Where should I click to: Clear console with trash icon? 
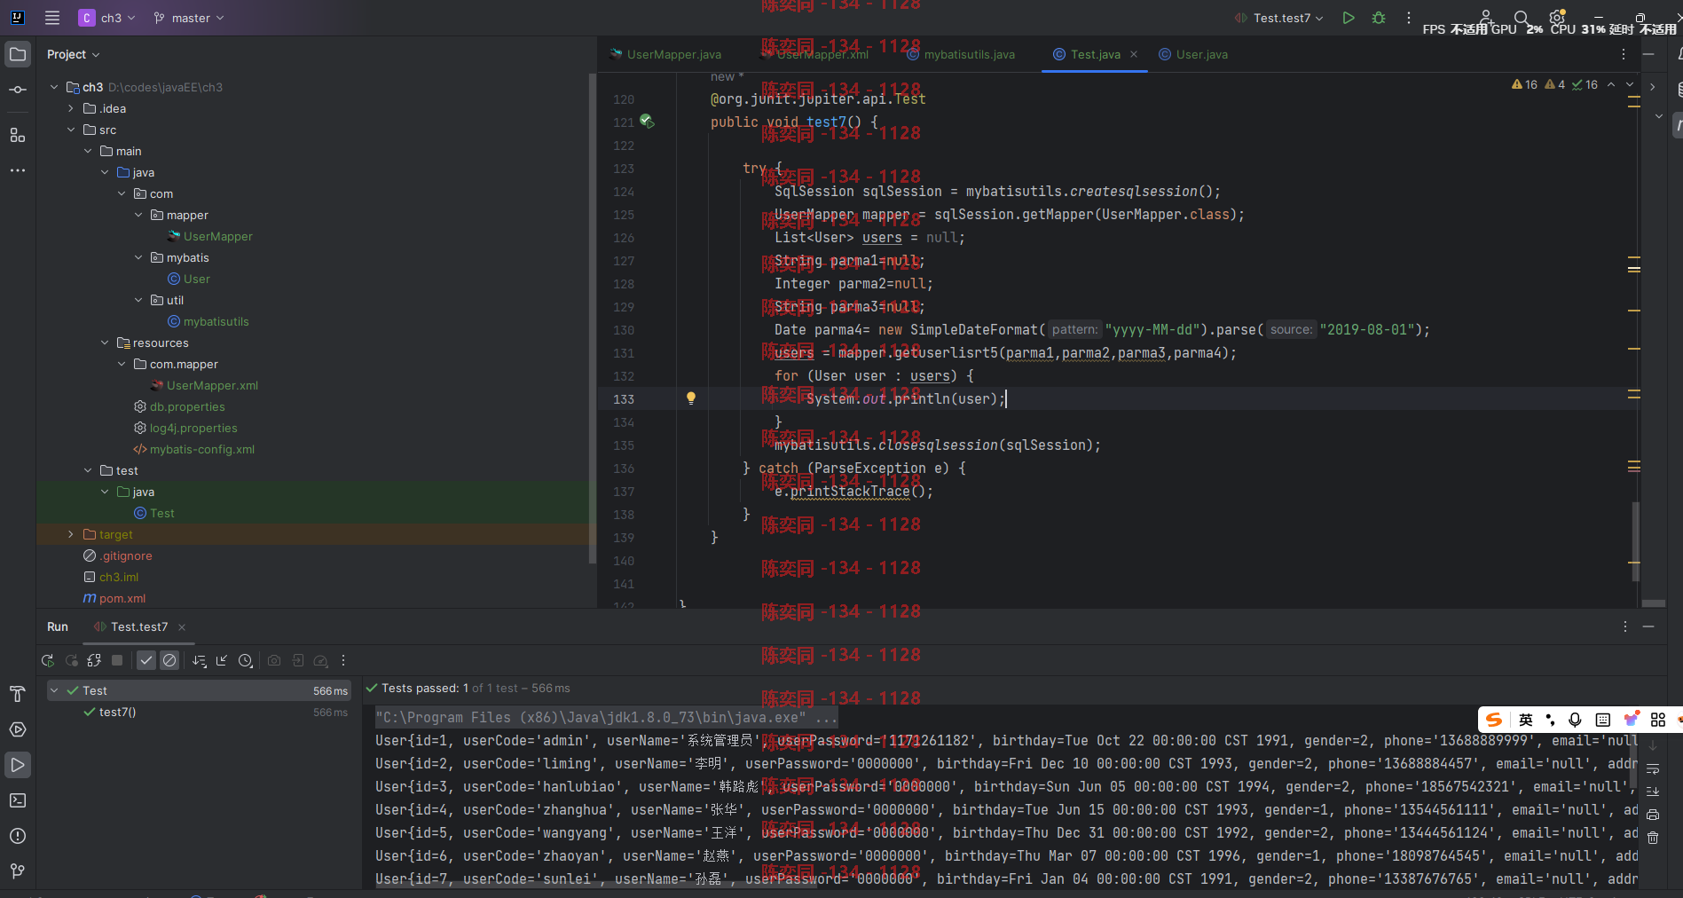(1653, 838)
